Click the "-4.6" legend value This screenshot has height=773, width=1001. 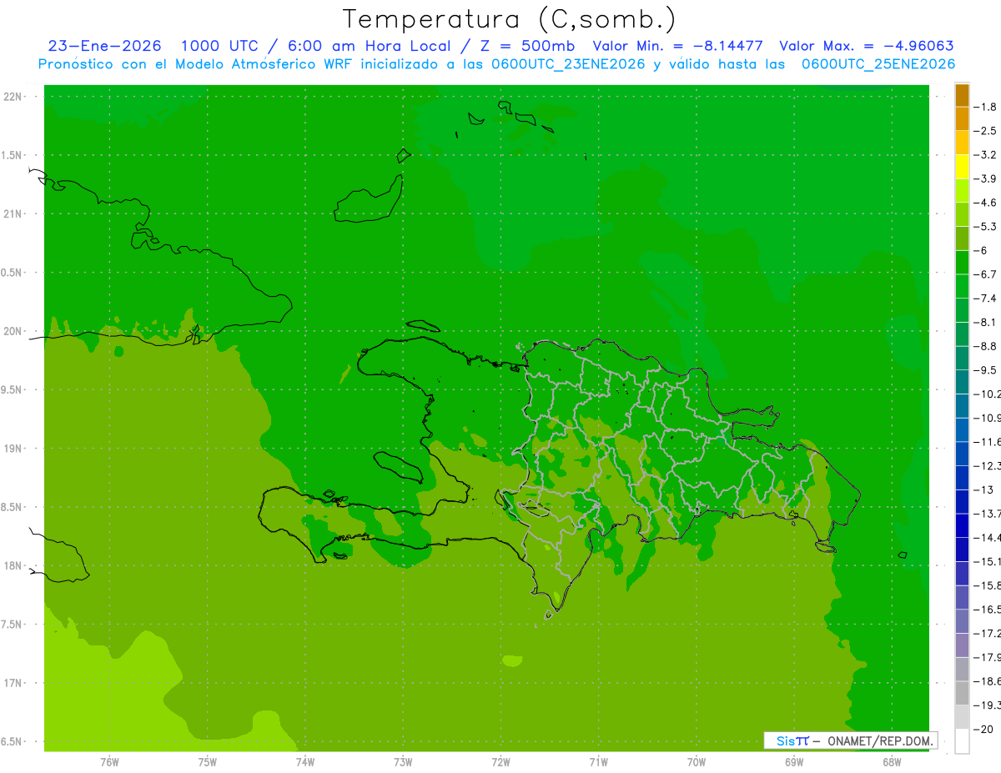click(986, 203)
